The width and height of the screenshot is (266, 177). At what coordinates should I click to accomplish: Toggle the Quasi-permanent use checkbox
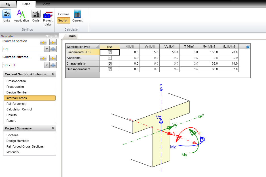click(110, 69)
